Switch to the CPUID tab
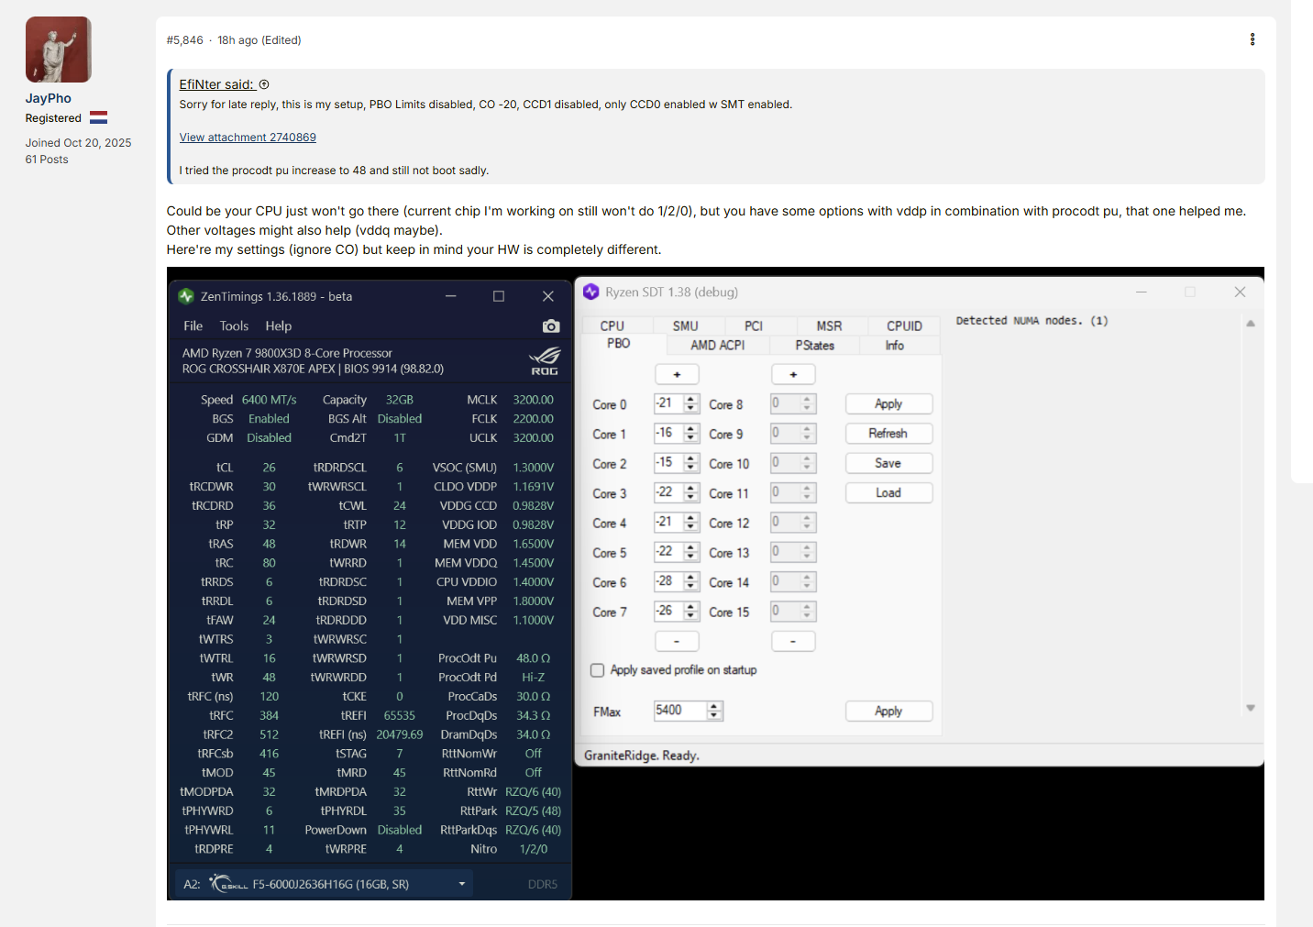 click(x=904, y=326)
